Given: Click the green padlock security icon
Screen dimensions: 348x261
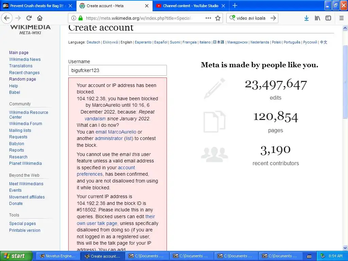Looking at the screenshot, I should point(81,18).
